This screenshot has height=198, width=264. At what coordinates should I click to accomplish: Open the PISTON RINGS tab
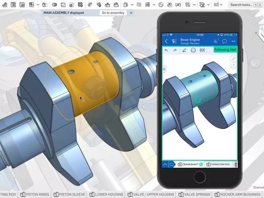pos(35,194)
